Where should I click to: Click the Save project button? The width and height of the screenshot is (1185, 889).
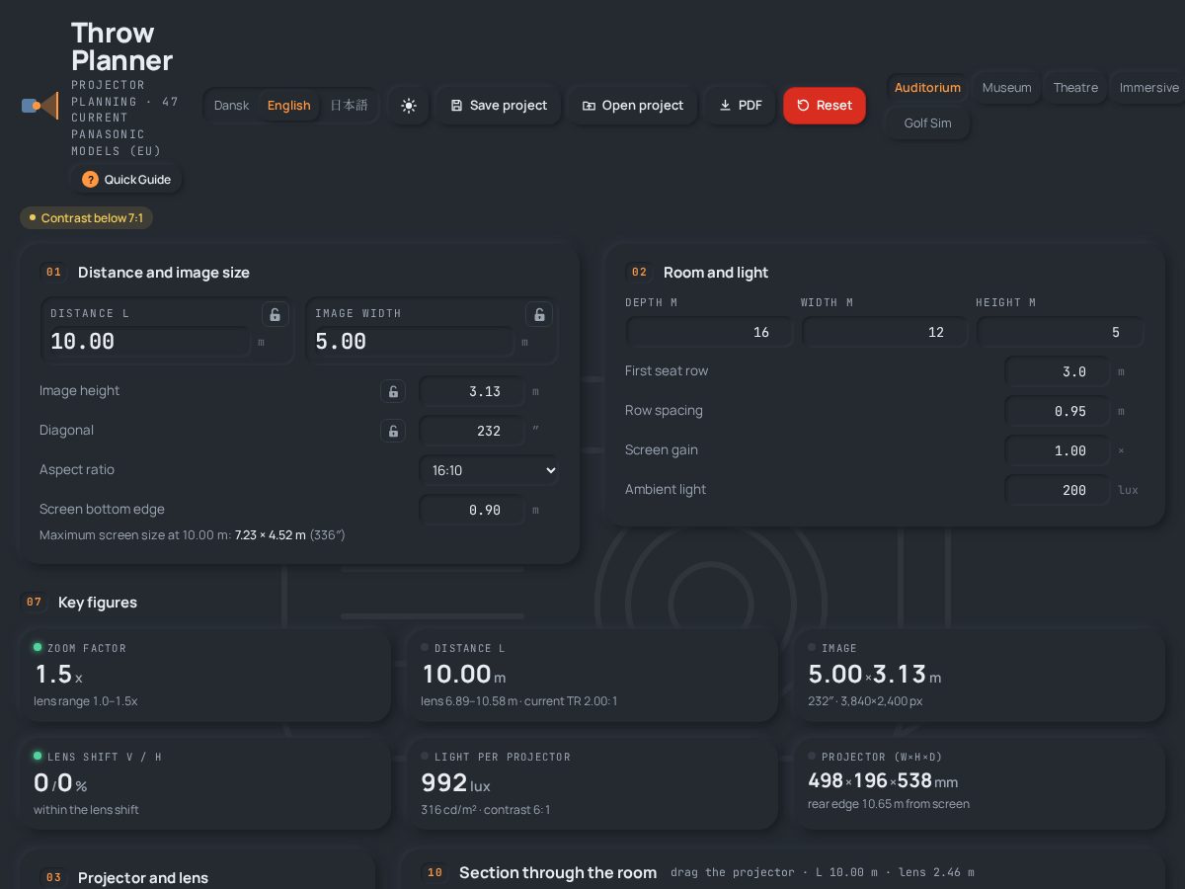point(499,106)
